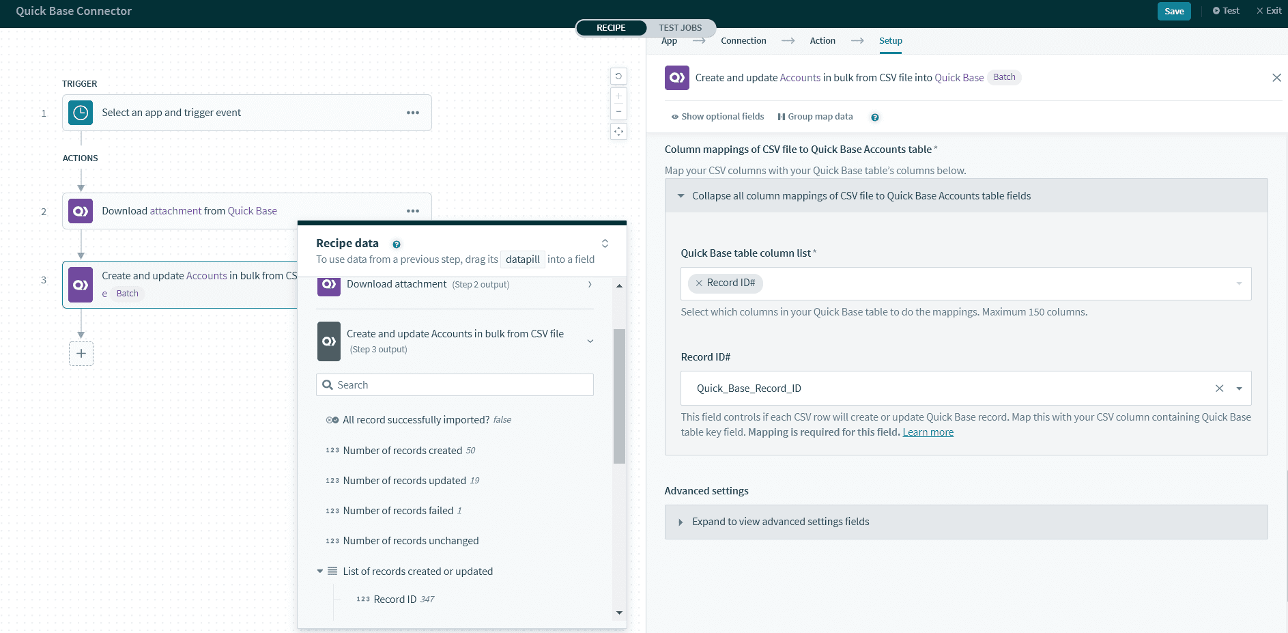The image size is (1288, 633).
Task: Expand the advanced settings fields
Action: click(780, 522)
